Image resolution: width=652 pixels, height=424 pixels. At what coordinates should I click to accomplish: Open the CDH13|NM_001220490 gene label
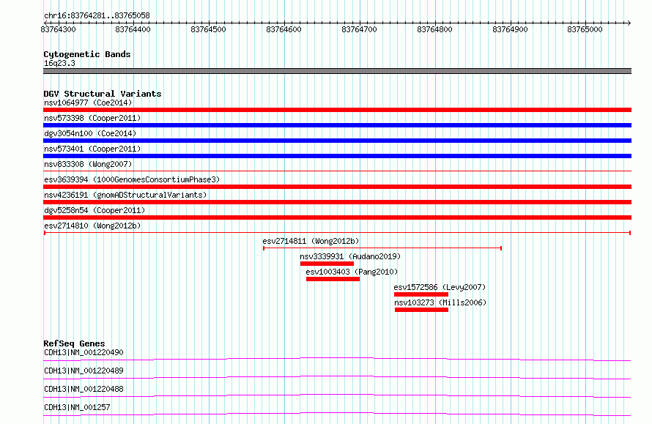[x=84, y=352]
